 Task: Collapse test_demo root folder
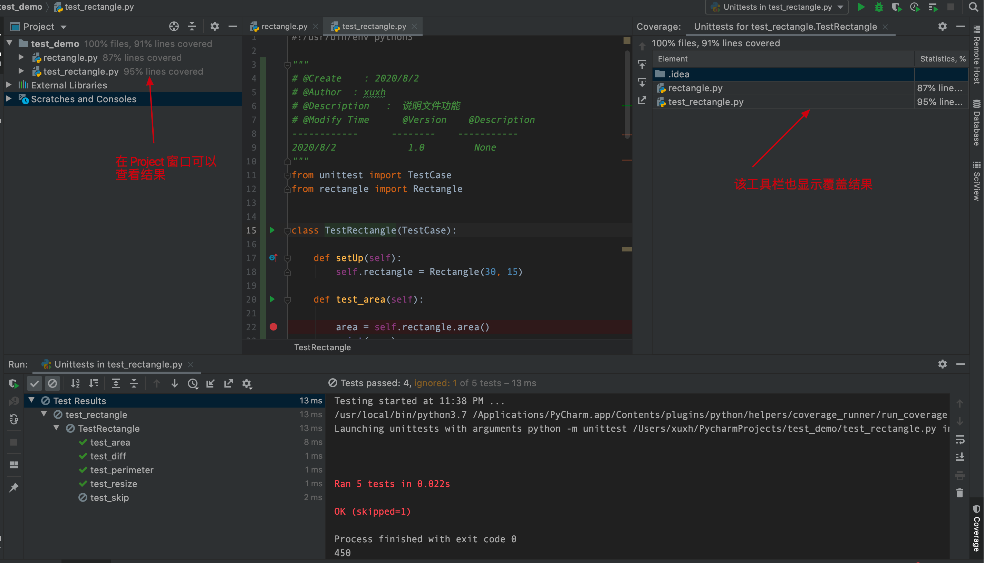(10, 43)
